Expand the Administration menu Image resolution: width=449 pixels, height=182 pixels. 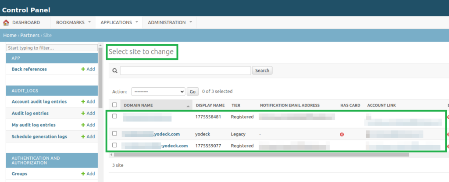(170, 22)
